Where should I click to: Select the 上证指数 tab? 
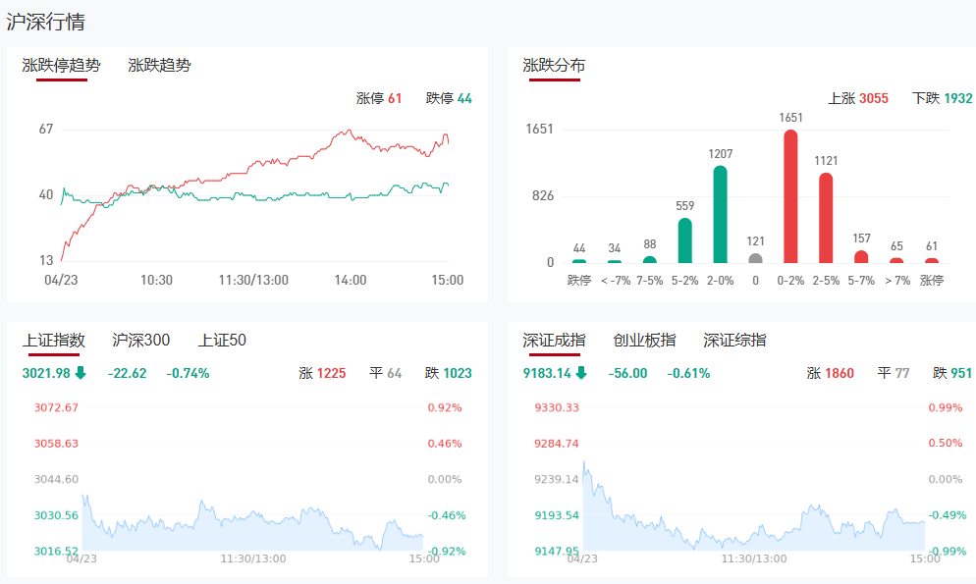pyautogui.click(x=54, y=341)
